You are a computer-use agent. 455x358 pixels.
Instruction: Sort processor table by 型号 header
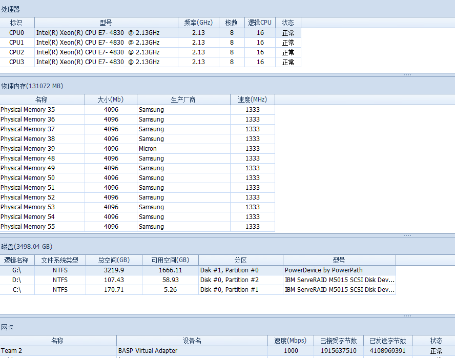[106, 23]
